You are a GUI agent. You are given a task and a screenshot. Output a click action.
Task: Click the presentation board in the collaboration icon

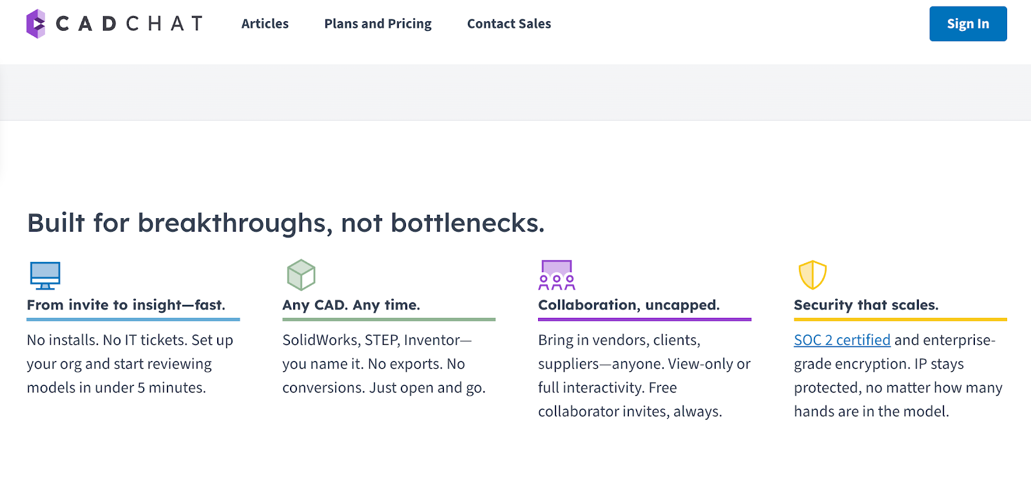tap(557, 266)
